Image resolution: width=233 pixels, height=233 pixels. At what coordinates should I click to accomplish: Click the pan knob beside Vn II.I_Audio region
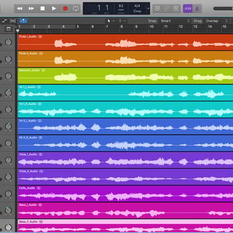(x=8, y=126)
